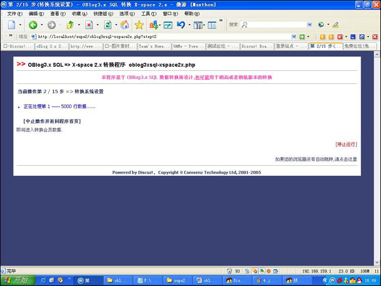
Task: Click the sidebar layout toolbar icon
Action: coord(212,25)
